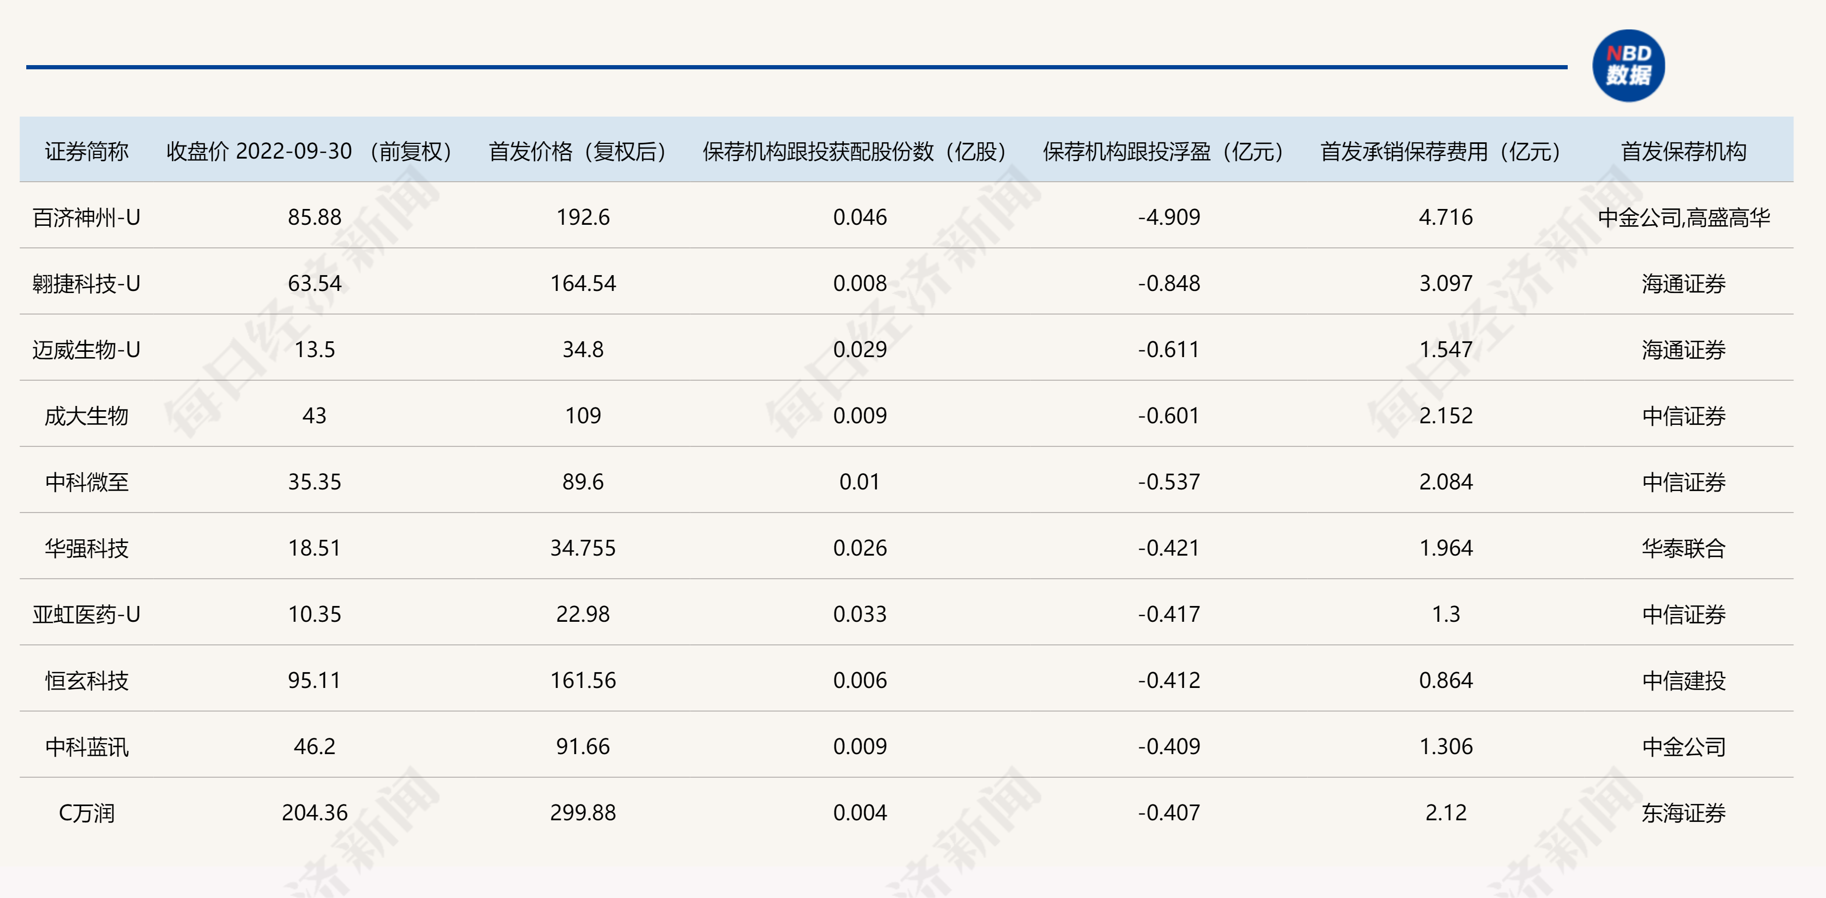Select the 翱捷科技-U row name
This screenshot has height=898, width=1826.
pos(87,284)
